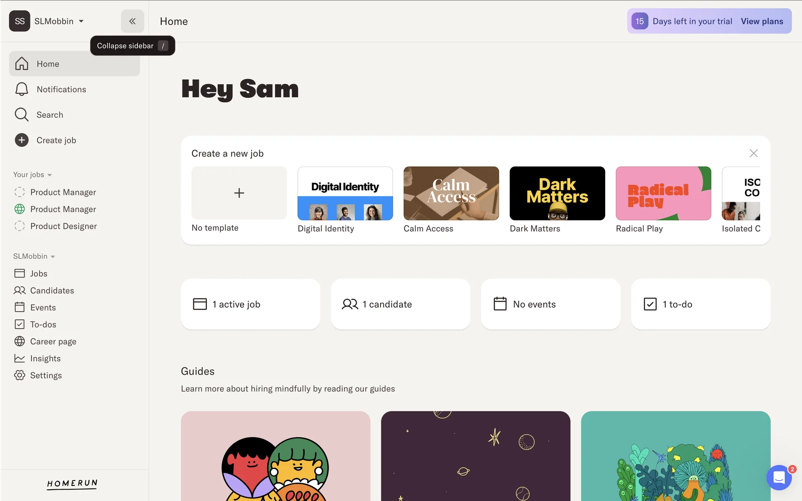Image resolution: width=802 pixels, height=501 pixels.
Task: Collapse the sidebar with double-chevron icon
Action: click(132, 21)
